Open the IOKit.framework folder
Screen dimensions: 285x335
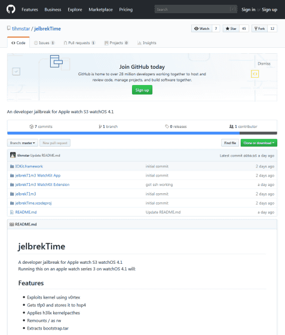[x=29, y=166]
